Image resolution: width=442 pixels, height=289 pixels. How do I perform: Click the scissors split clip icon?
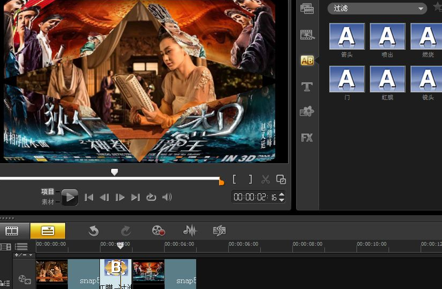(x=265, y=179)
